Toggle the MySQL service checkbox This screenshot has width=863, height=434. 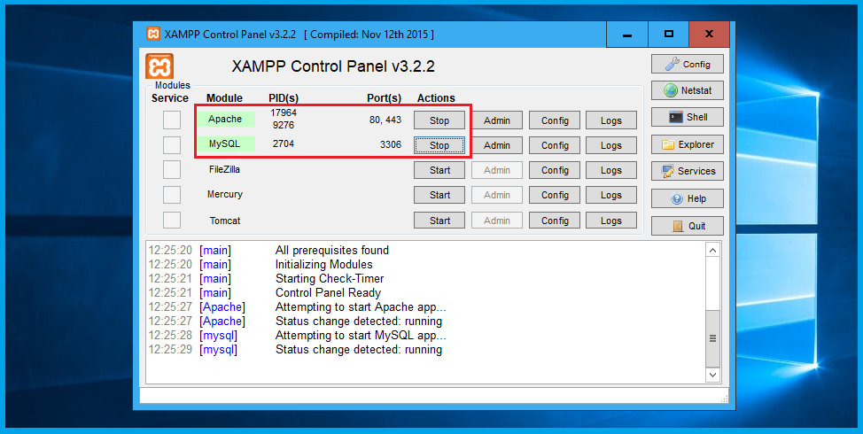tap(172, 145)
